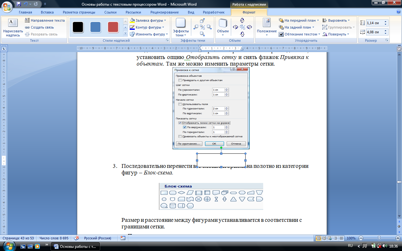Click the volume icon in system tray
Screen dimensions: 402x251
(x=385, y=246)
